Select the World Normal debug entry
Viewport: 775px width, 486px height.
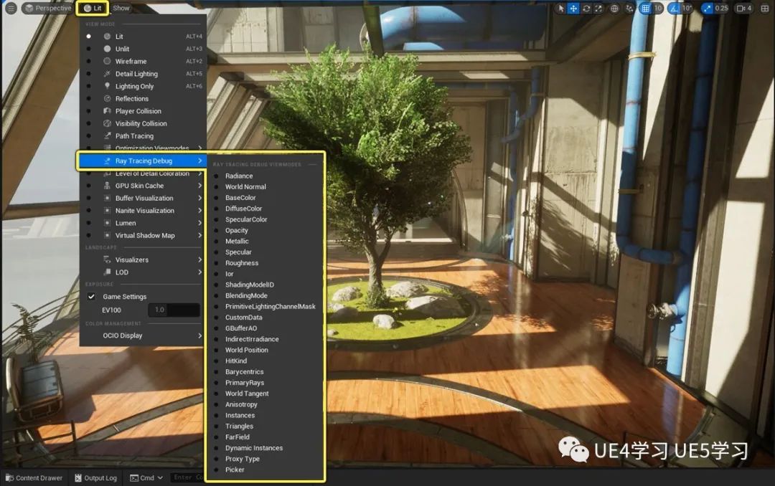click(245, 187)
